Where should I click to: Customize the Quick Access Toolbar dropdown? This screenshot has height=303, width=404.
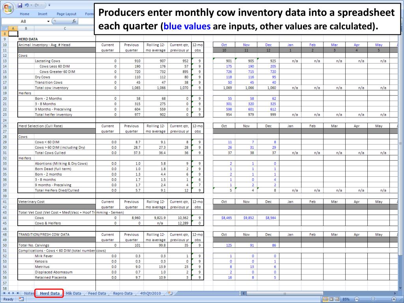tap(49, 5)
